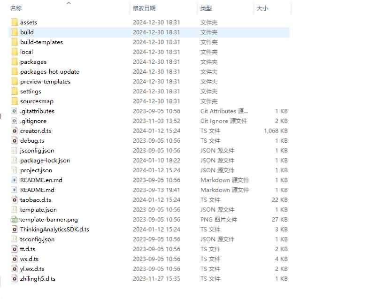Select the preview-templates folder name
This screenshot has width=377, height=299.
pos(45,81)
